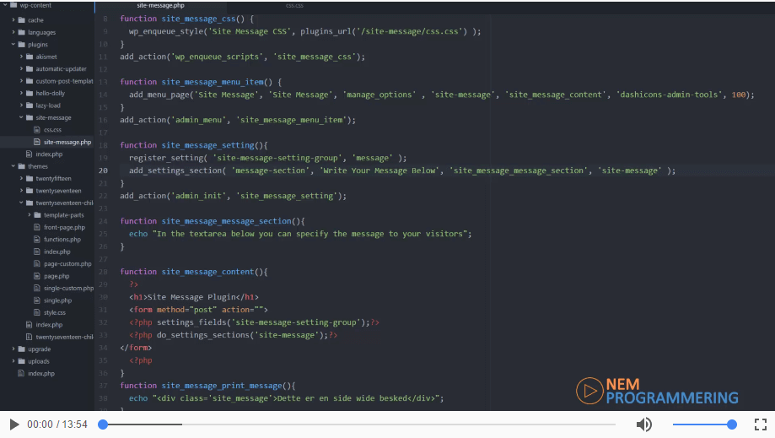This screenshot has height=438, width=775.
Task: Open style.css file
Action: [x=54, y=312]
